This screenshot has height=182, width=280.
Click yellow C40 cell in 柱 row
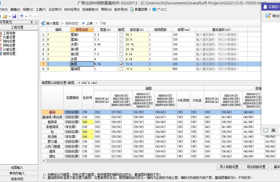88,132
